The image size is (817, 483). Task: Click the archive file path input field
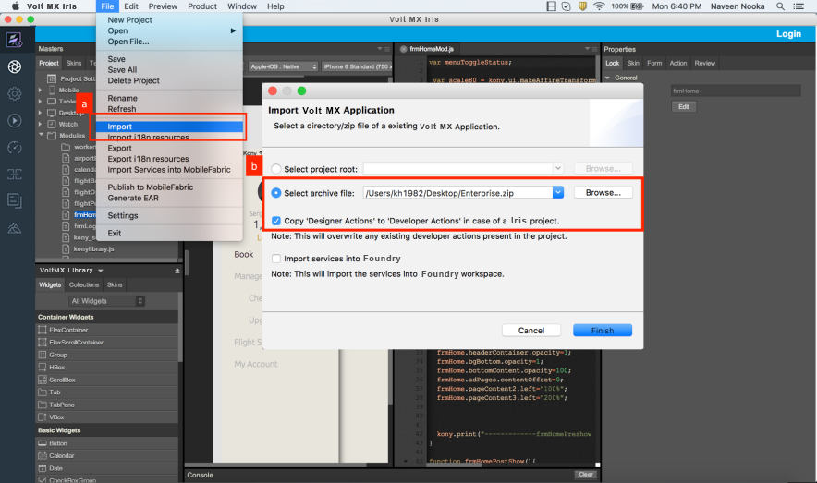pos(458,193)
